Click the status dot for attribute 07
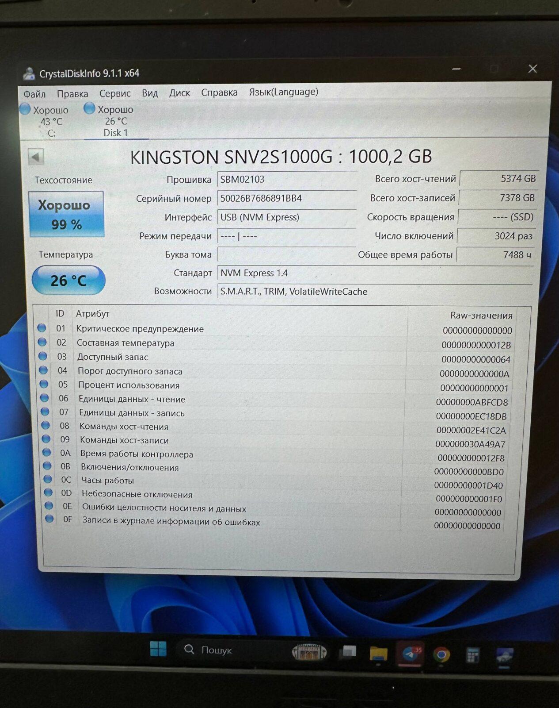 click(45, 412)
